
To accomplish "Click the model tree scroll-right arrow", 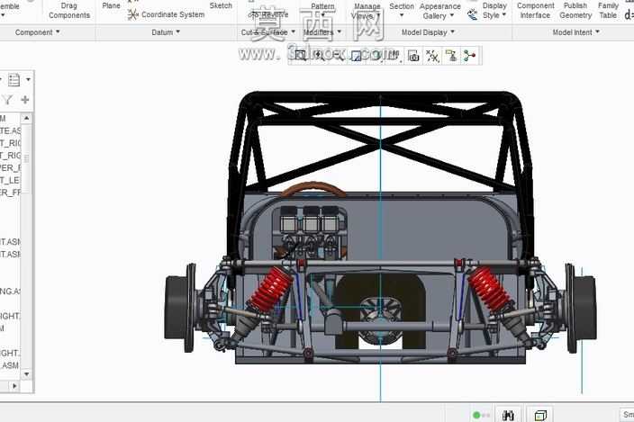I will click(14, 386).
